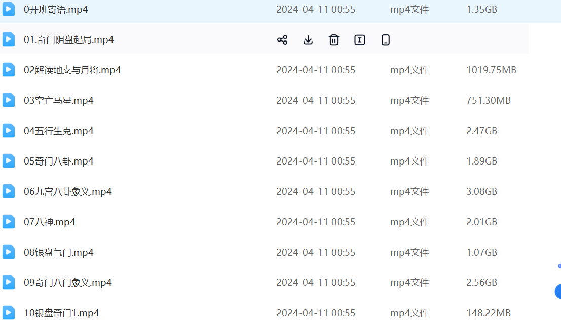Image resolution: width=561 pixels, height=329 pixels.
Task: Click the blue floating button at right edge
Action: click(558, 292)
